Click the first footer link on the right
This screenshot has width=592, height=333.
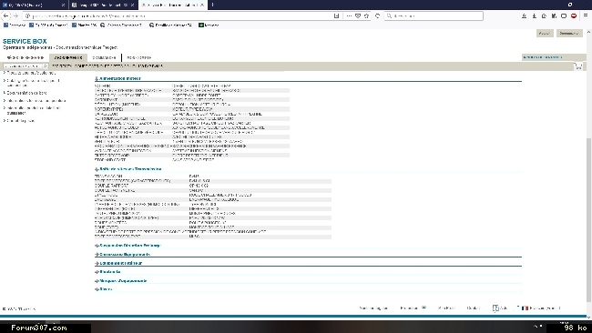tap(373, 308)
